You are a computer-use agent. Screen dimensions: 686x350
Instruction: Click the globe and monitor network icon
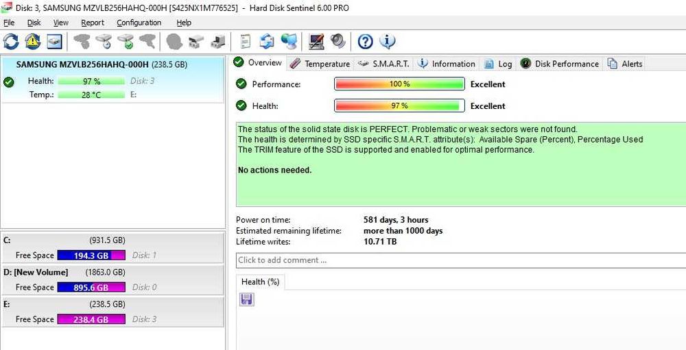pyautogui.click(x=289, y=42)
